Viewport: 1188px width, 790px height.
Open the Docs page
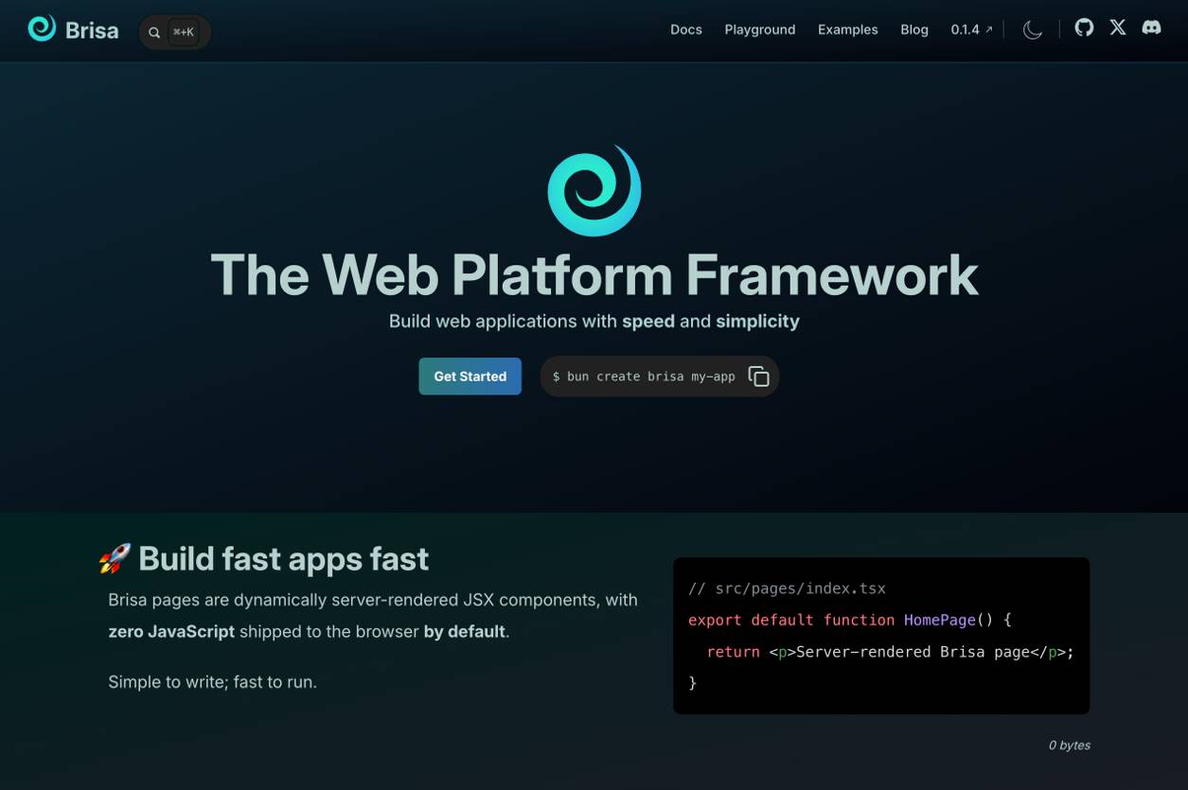tap(686, 29)
